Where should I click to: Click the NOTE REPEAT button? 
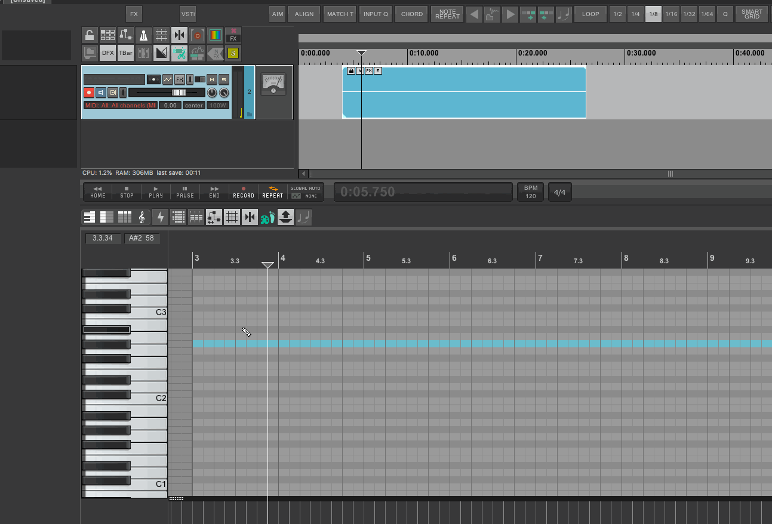[447, 14]
